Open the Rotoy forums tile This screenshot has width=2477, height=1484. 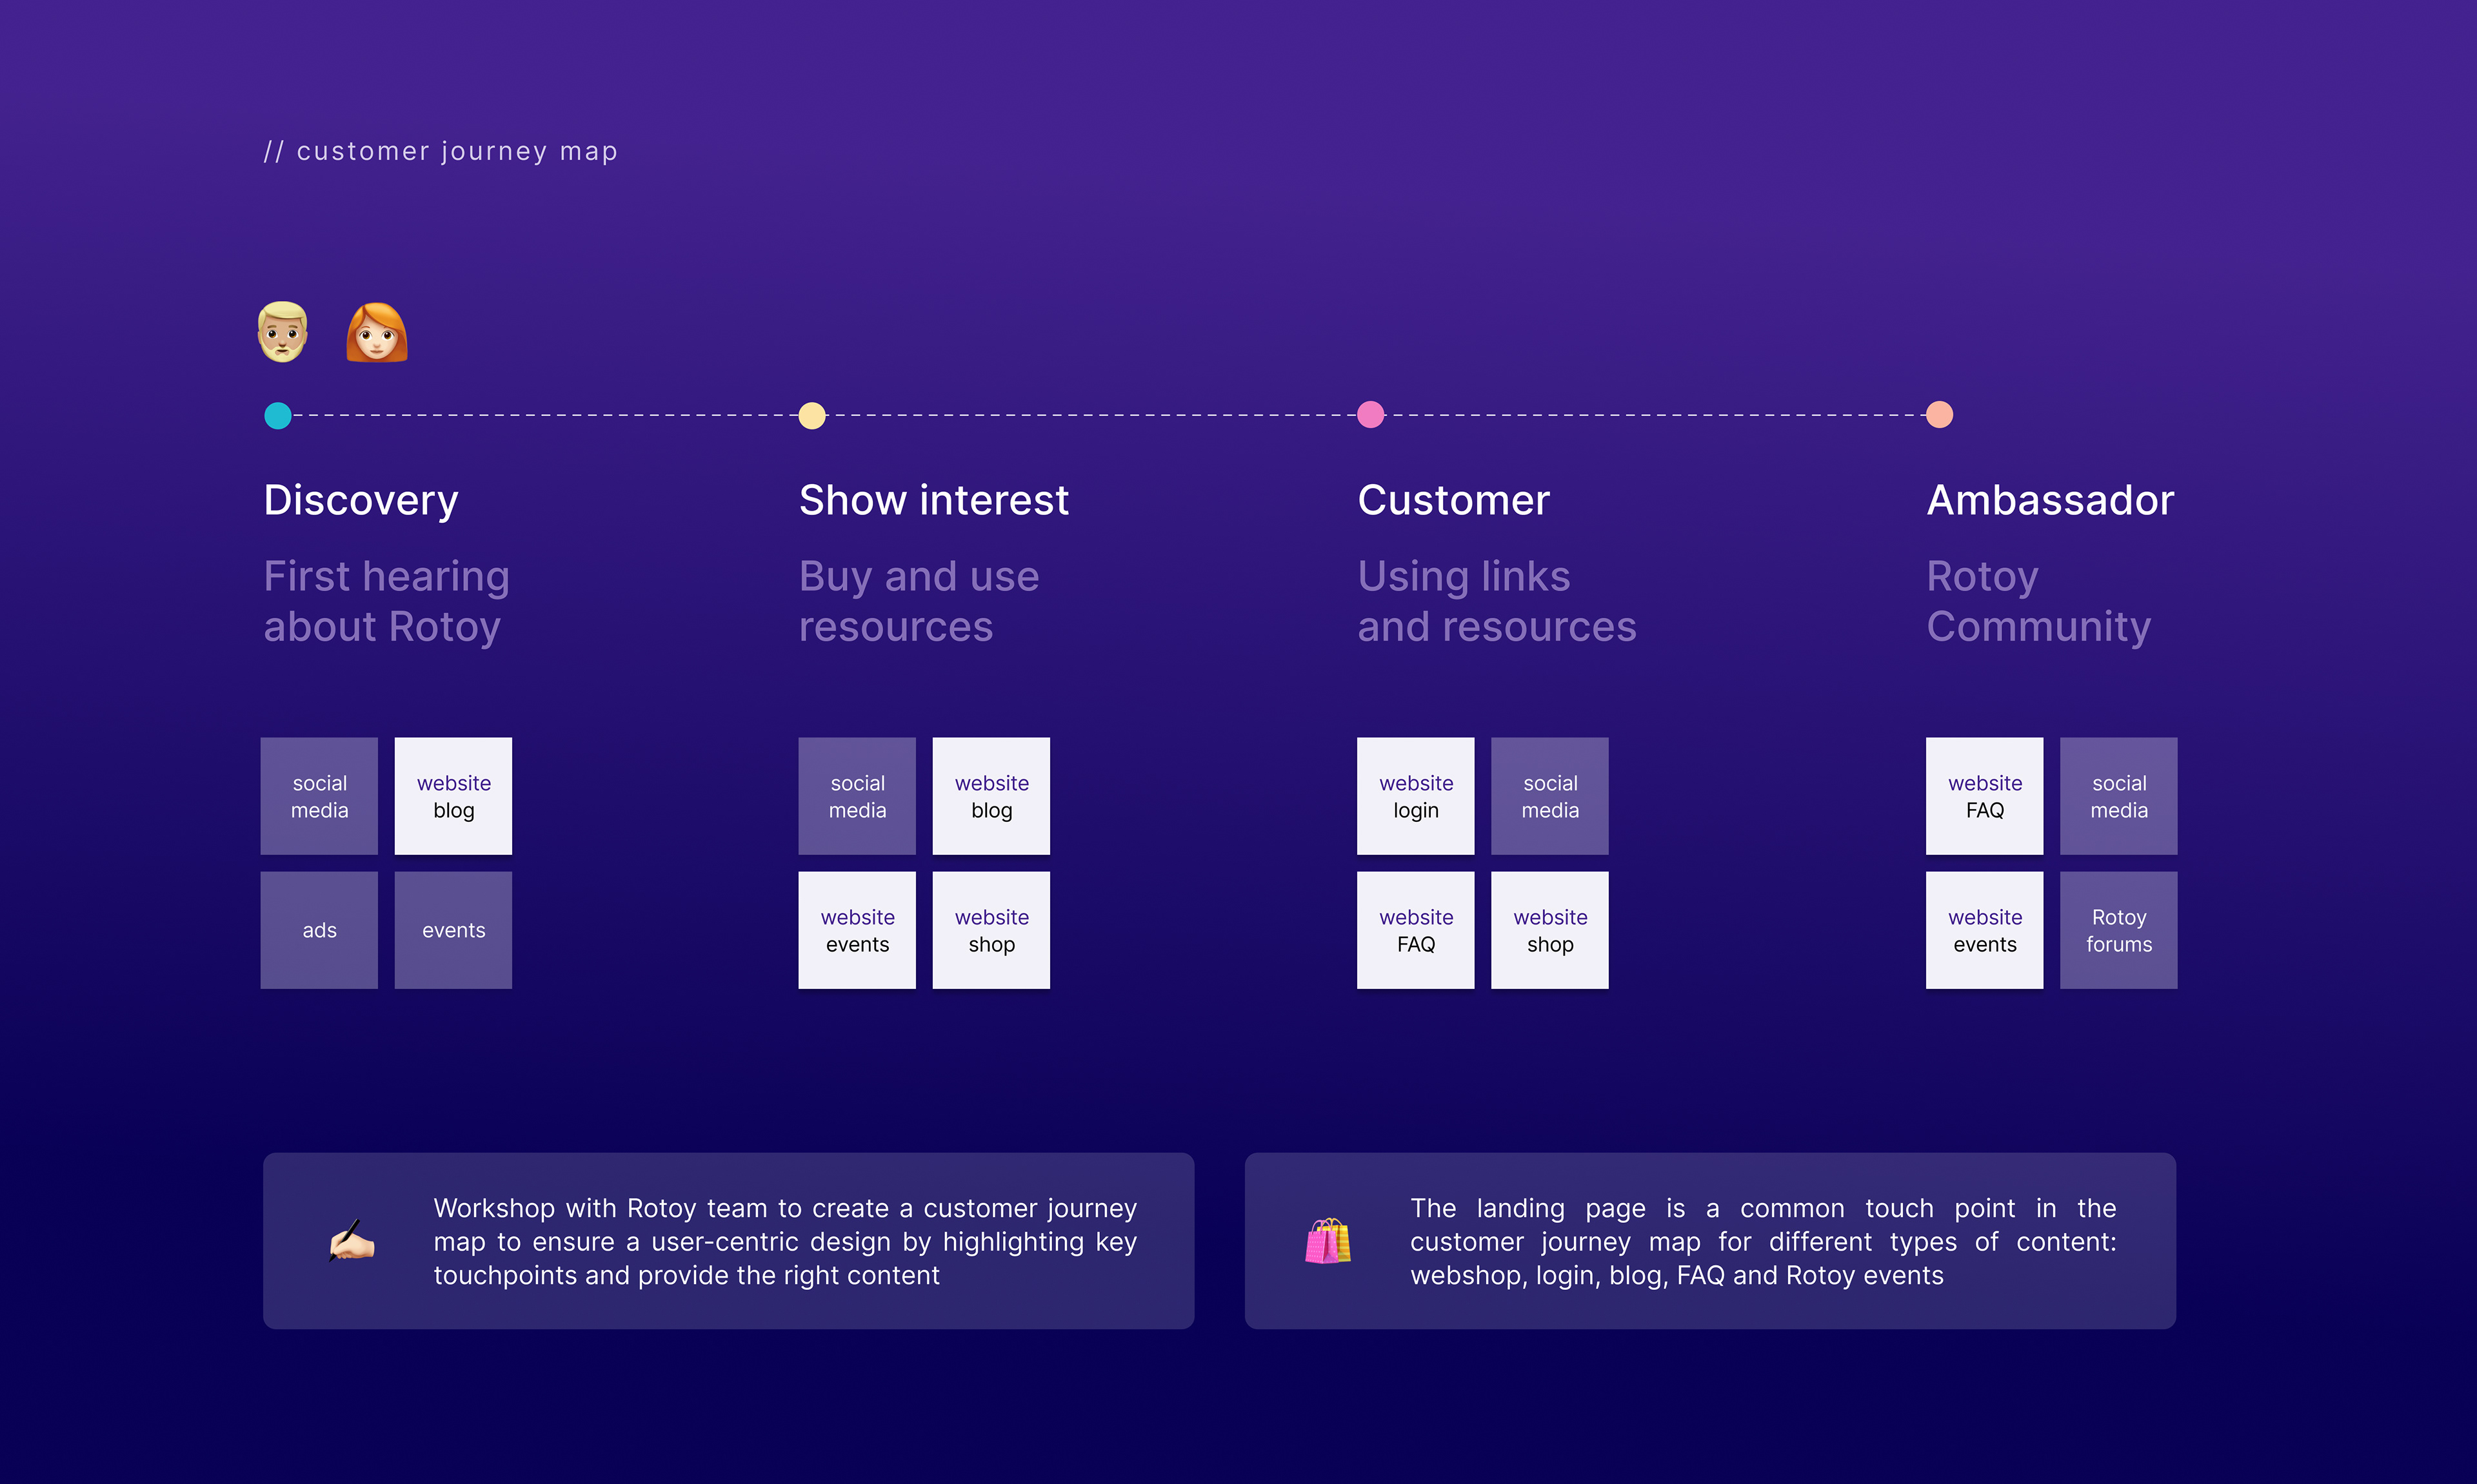[2118, 930]
